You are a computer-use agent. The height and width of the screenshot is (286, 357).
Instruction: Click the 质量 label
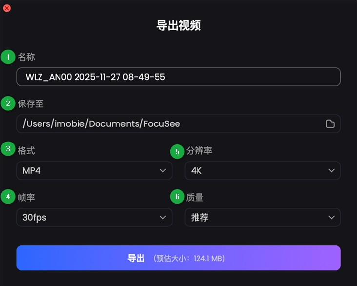[195, 197]
